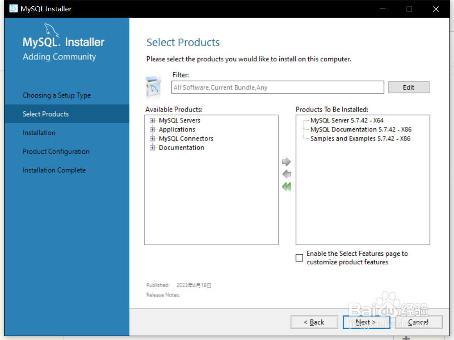Select MySQL Servers in Available Products
The height and width of the screenshot is (340, 454).
point(179,121)
